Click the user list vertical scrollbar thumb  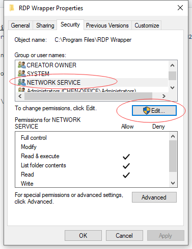[173, 76]
